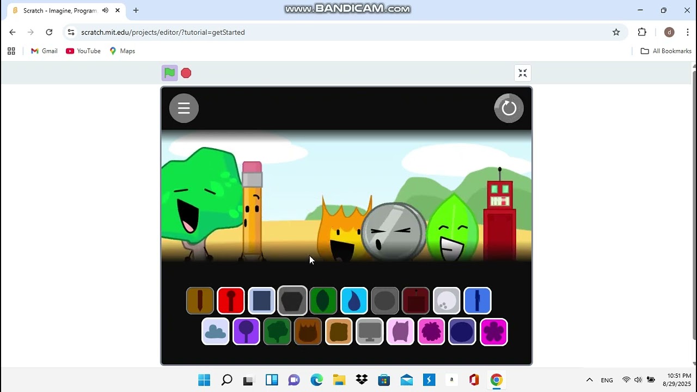
Task: Open the Chrome three-dot menu
Action: 688,32
